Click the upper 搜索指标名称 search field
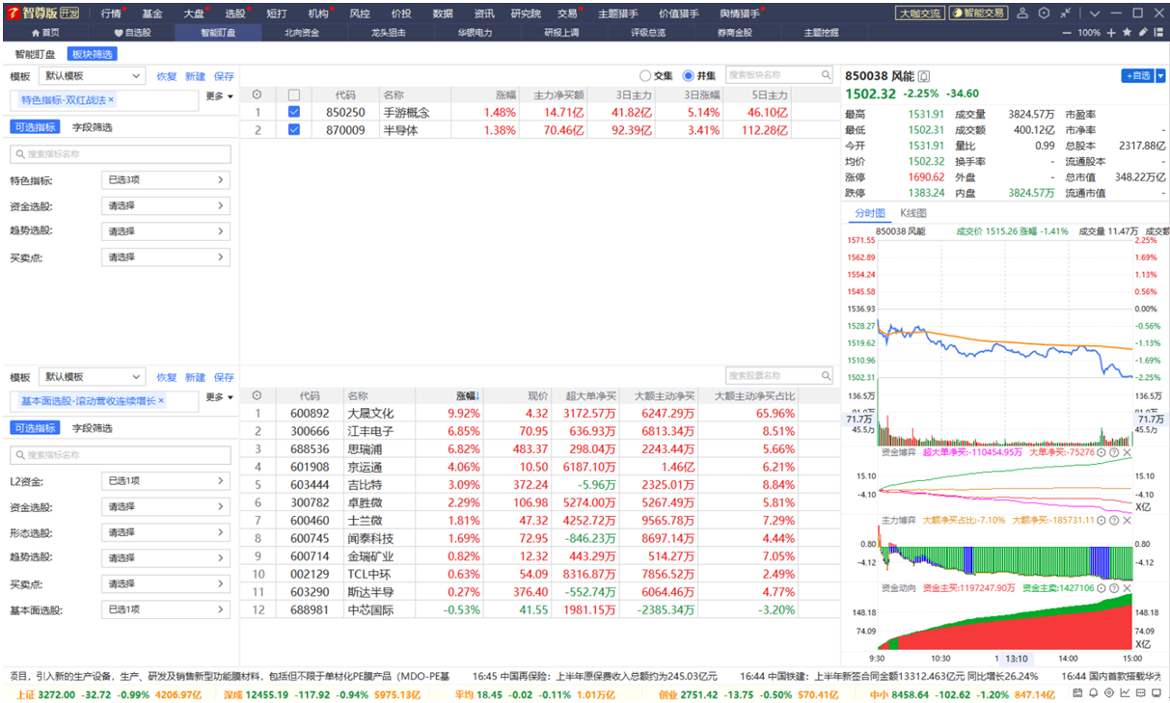Screen dimensions: 1170x703 click(121, 154)
